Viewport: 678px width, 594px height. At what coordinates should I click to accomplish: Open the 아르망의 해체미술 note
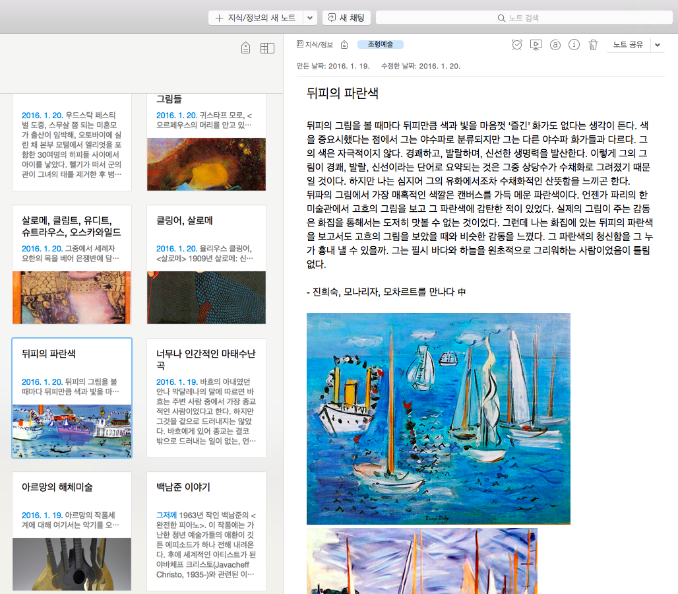pos(71,528)
